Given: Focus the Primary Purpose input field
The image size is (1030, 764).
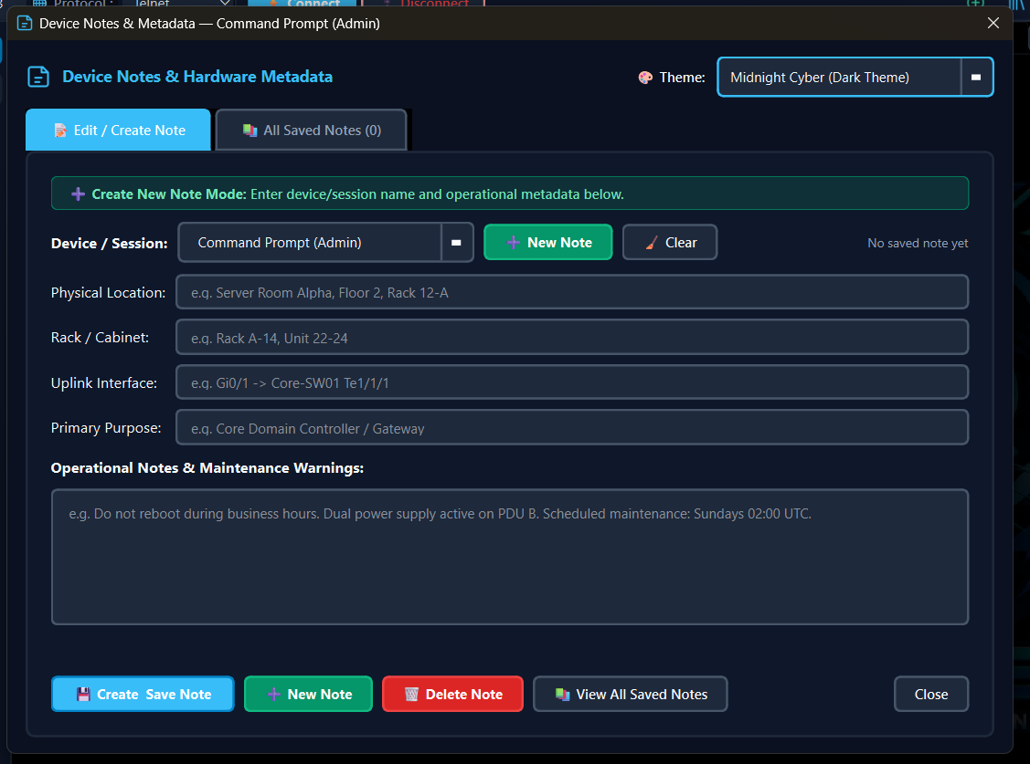Looking at the screenshot, I should [572, 427].
